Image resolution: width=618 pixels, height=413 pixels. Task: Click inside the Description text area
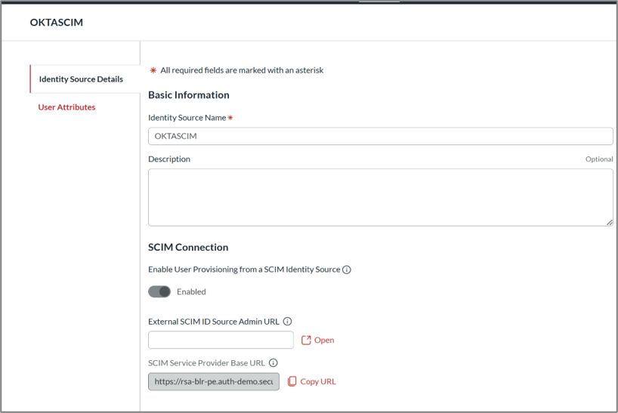coord(380,197)
